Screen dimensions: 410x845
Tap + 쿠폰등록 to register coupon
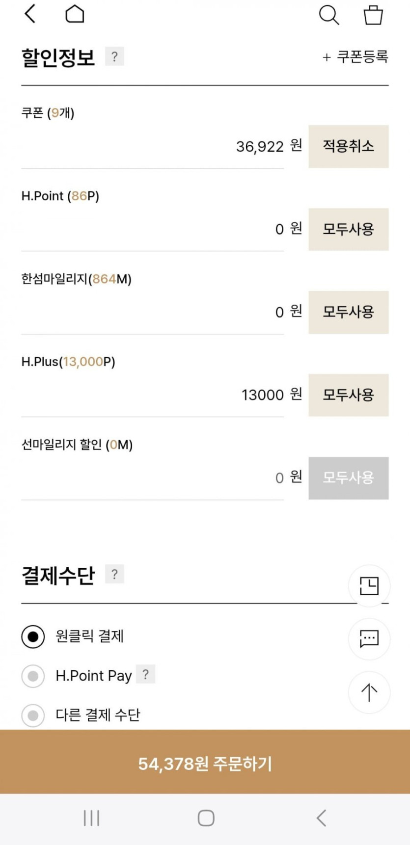(355, 57)
